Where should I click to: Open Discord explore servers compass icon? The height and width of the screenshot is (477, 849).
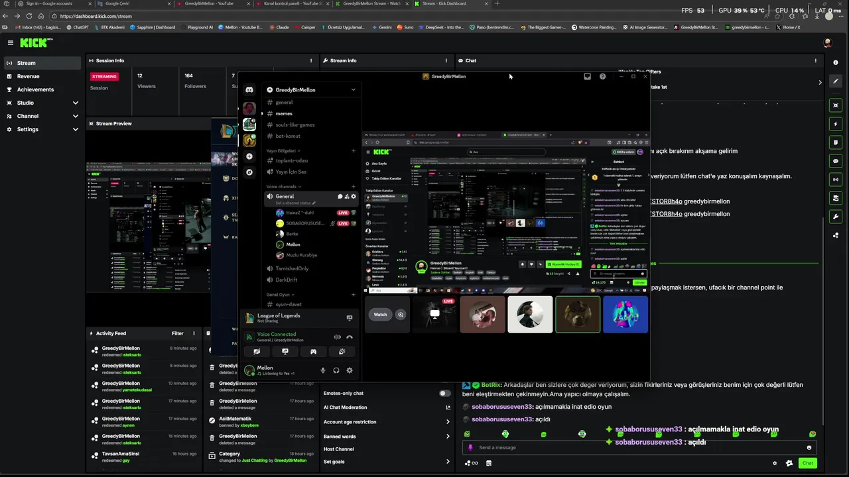(249, 172)
